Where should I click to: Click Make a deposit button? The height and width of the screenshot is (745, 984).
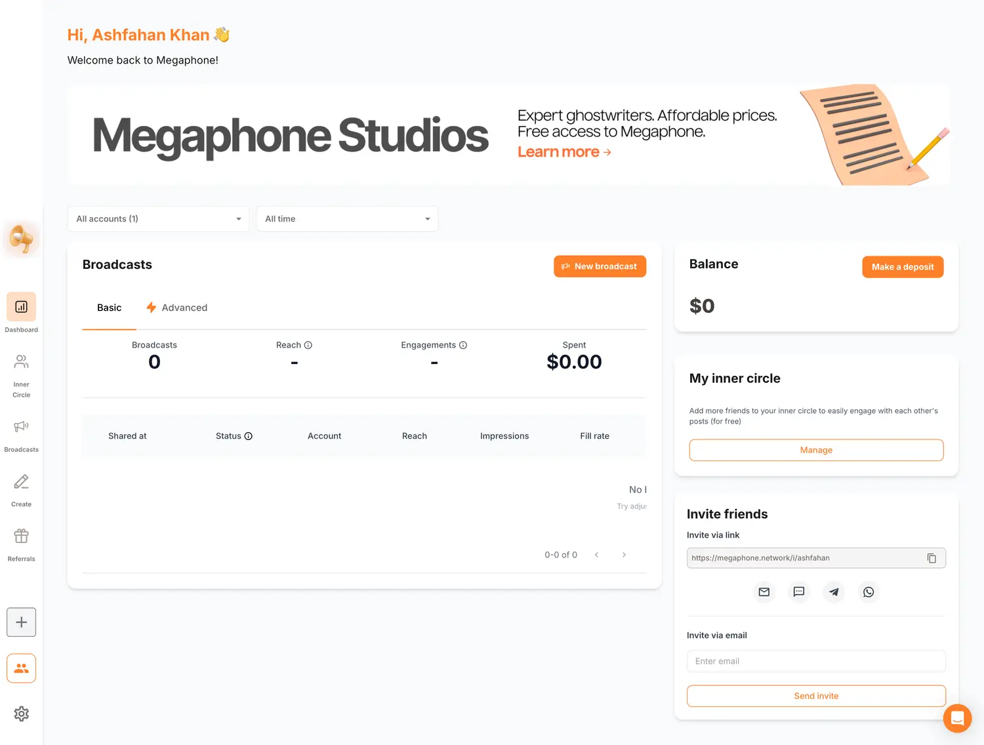pyautogui.click(x=903, y=267)
